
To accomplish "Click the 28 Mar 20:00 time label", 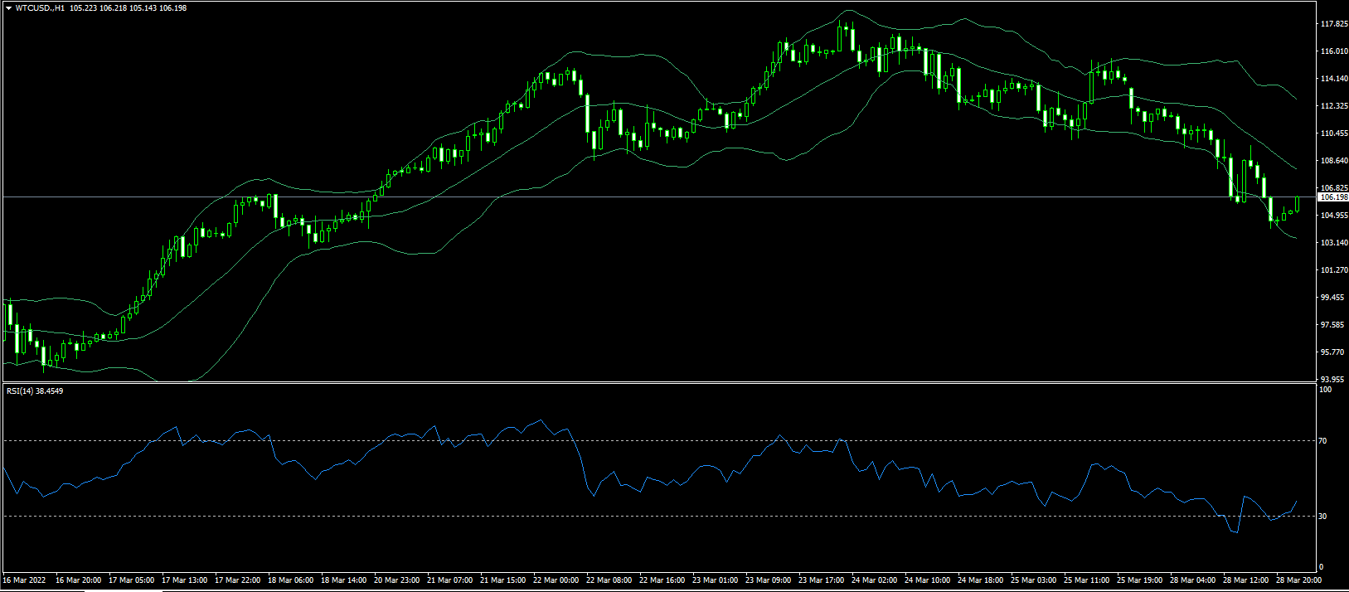I will point(1298,580).
